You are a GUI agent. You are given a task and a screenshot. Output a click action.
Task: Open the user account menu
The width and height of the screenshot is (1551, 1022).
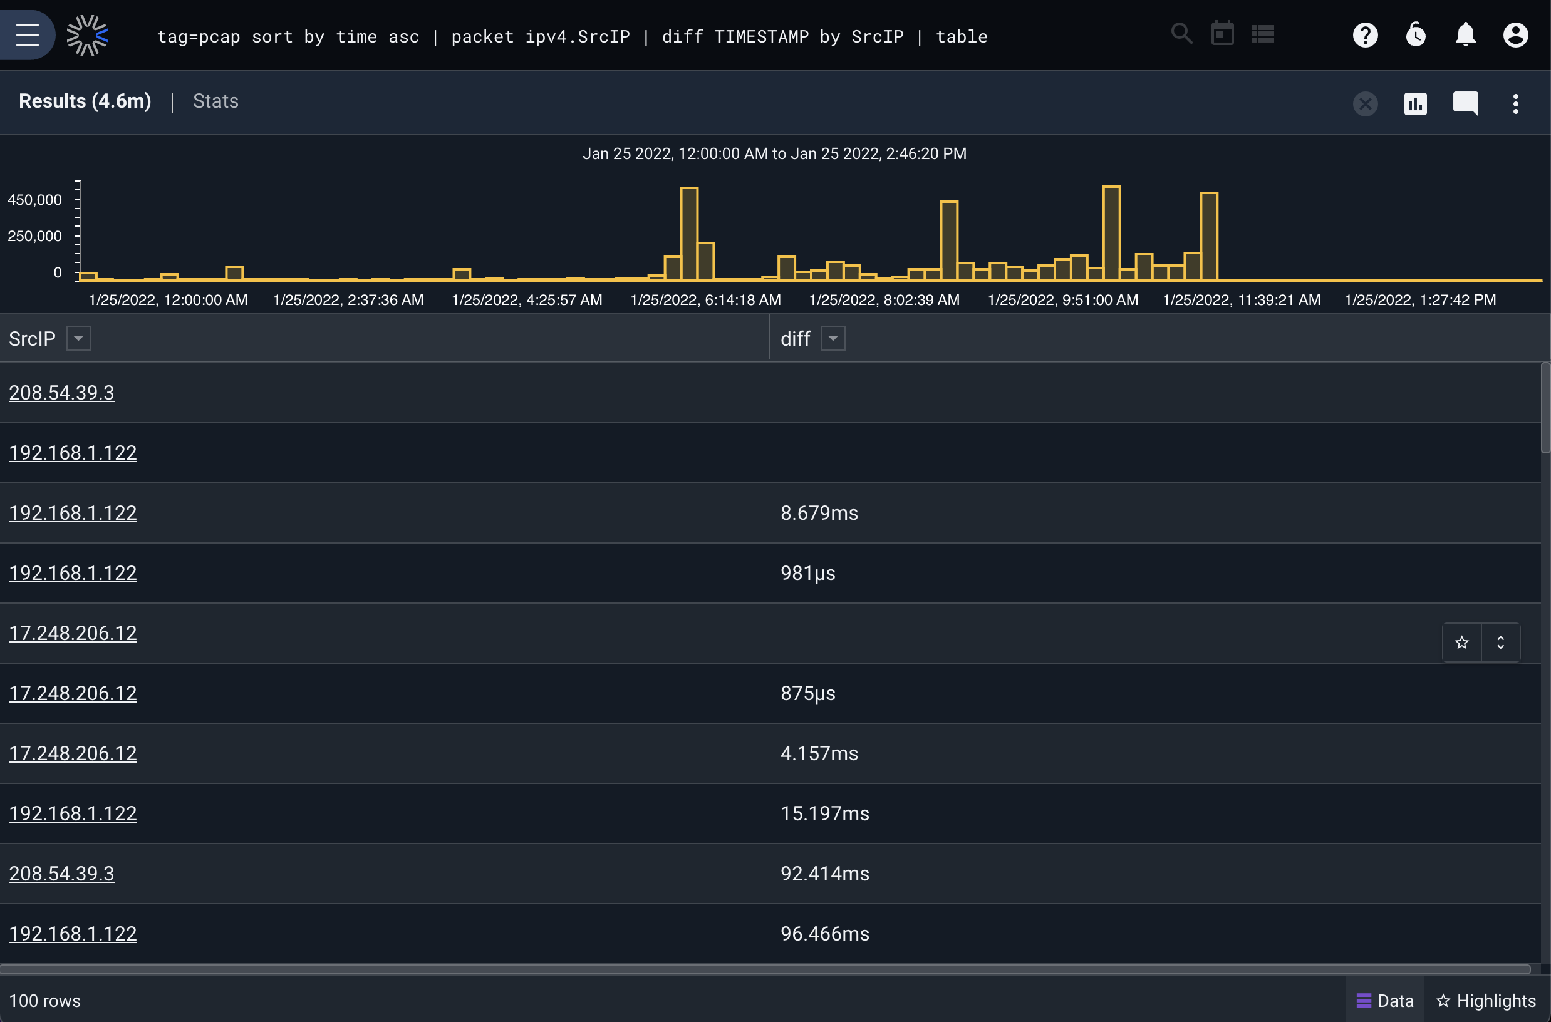[1516, 34]
